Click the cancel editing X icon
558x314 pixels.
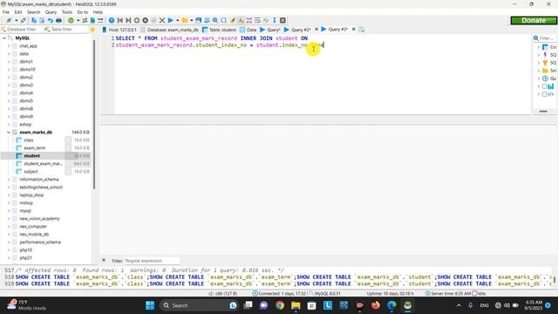pyautogui.click(x=162, y=20)
